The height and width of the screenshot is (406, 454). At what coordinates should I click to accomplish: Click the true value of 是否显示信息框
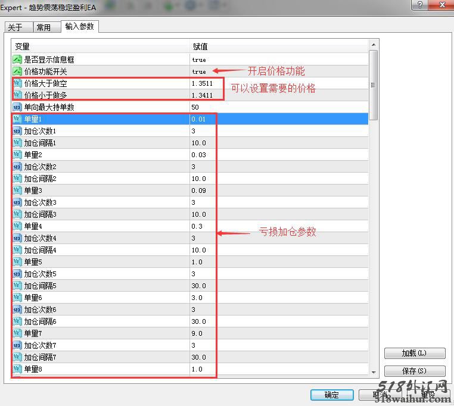pyautogui.click(x=199, y=60)
